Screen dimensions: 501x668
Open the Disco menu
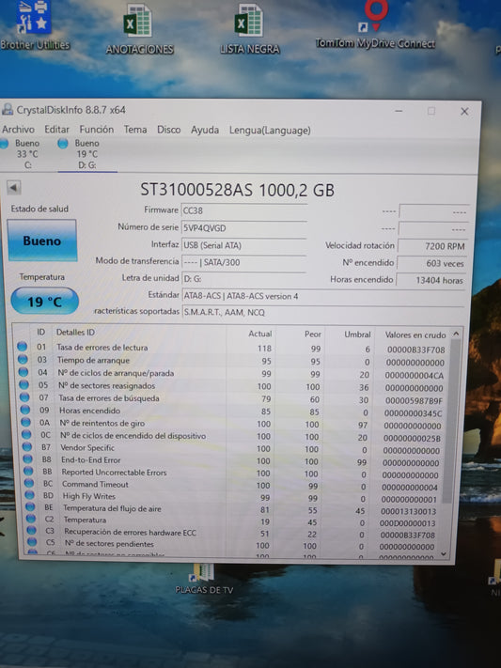pos(169,130)
